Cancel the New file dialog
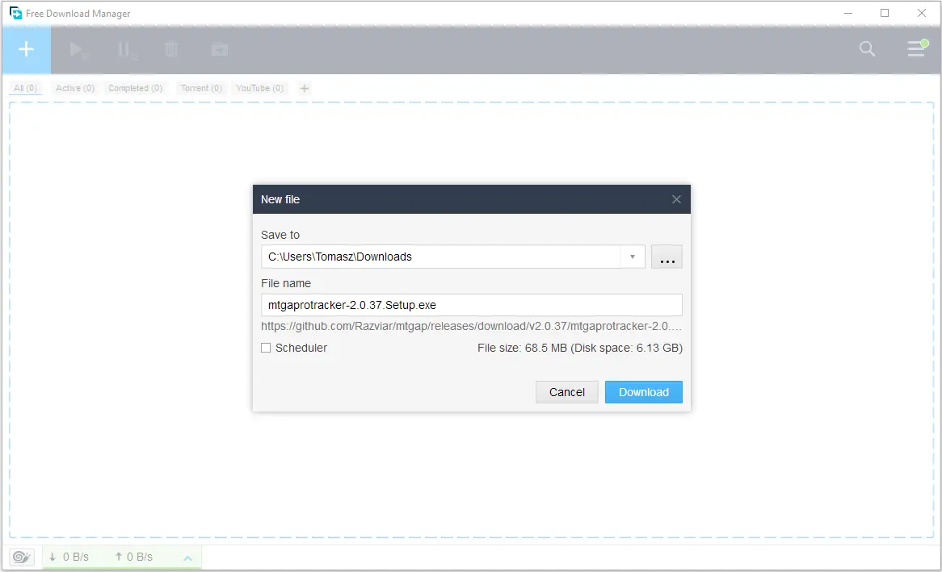The width and height of the screenshot is (942, 572). tap(566, 392)
